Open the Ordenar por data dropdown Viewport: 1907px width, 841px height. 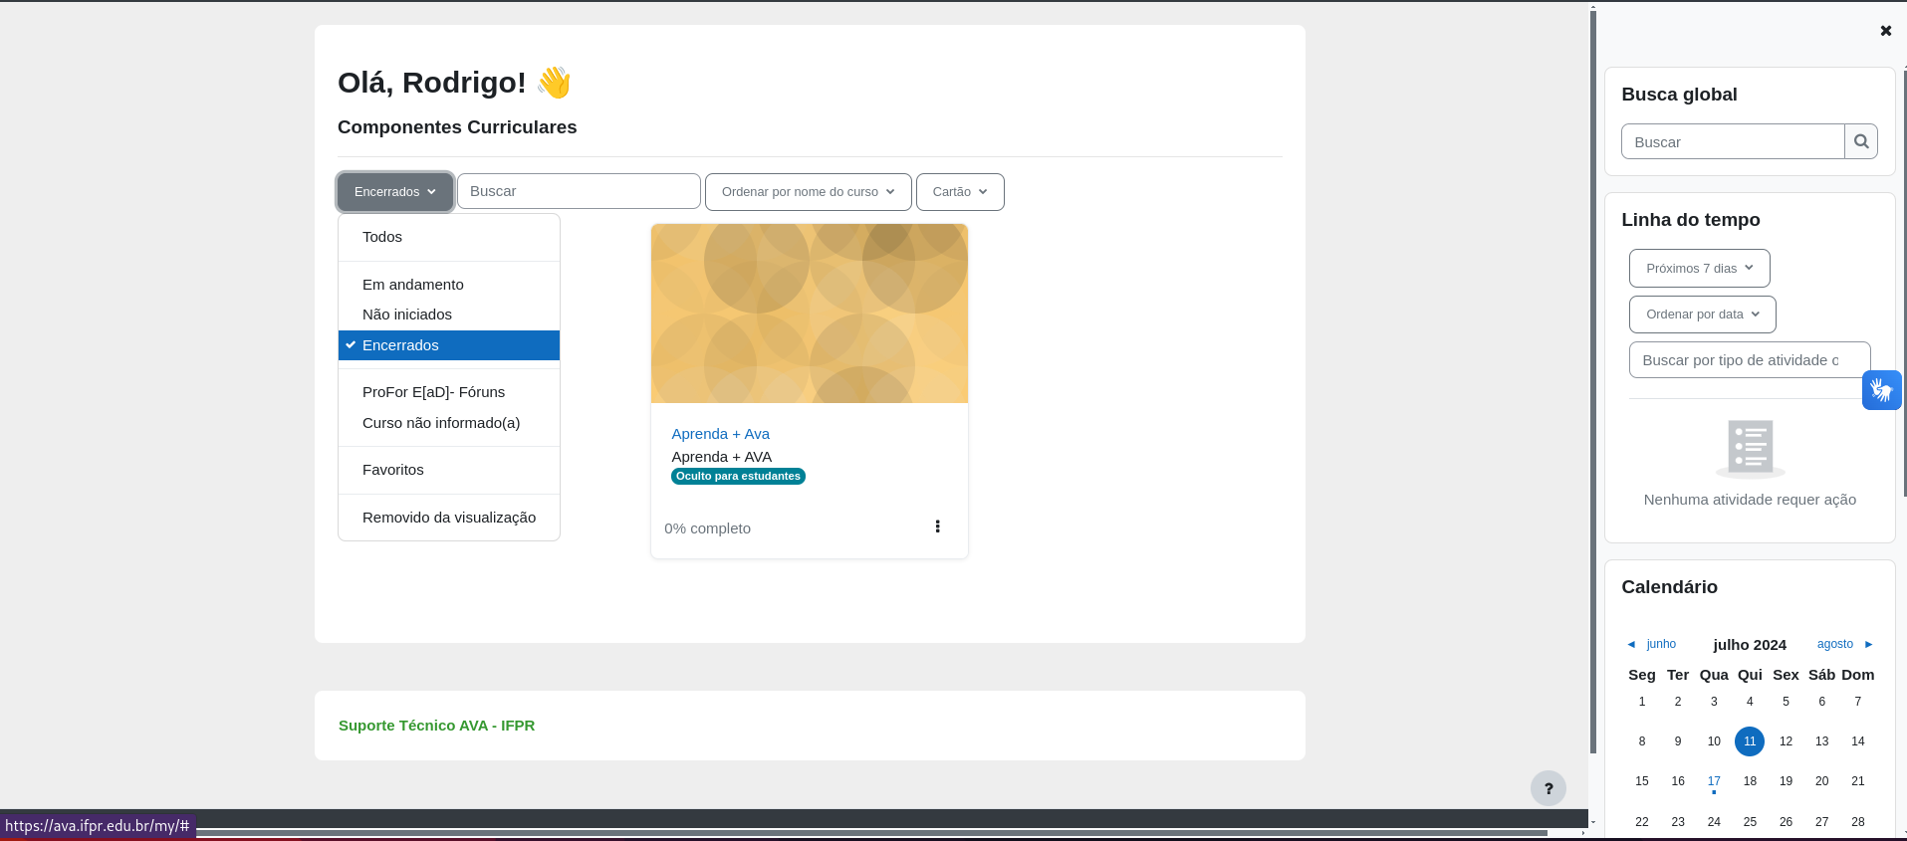pos(1702,315)
